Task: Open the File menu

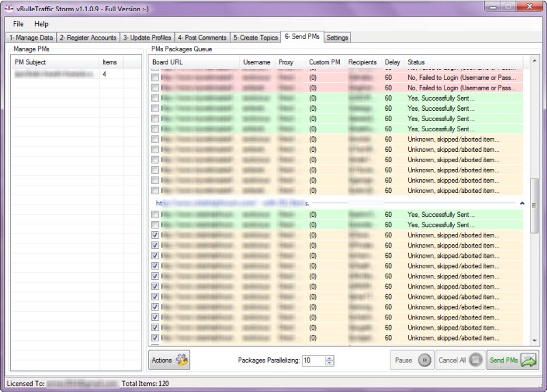Action: tap(18, 24)
